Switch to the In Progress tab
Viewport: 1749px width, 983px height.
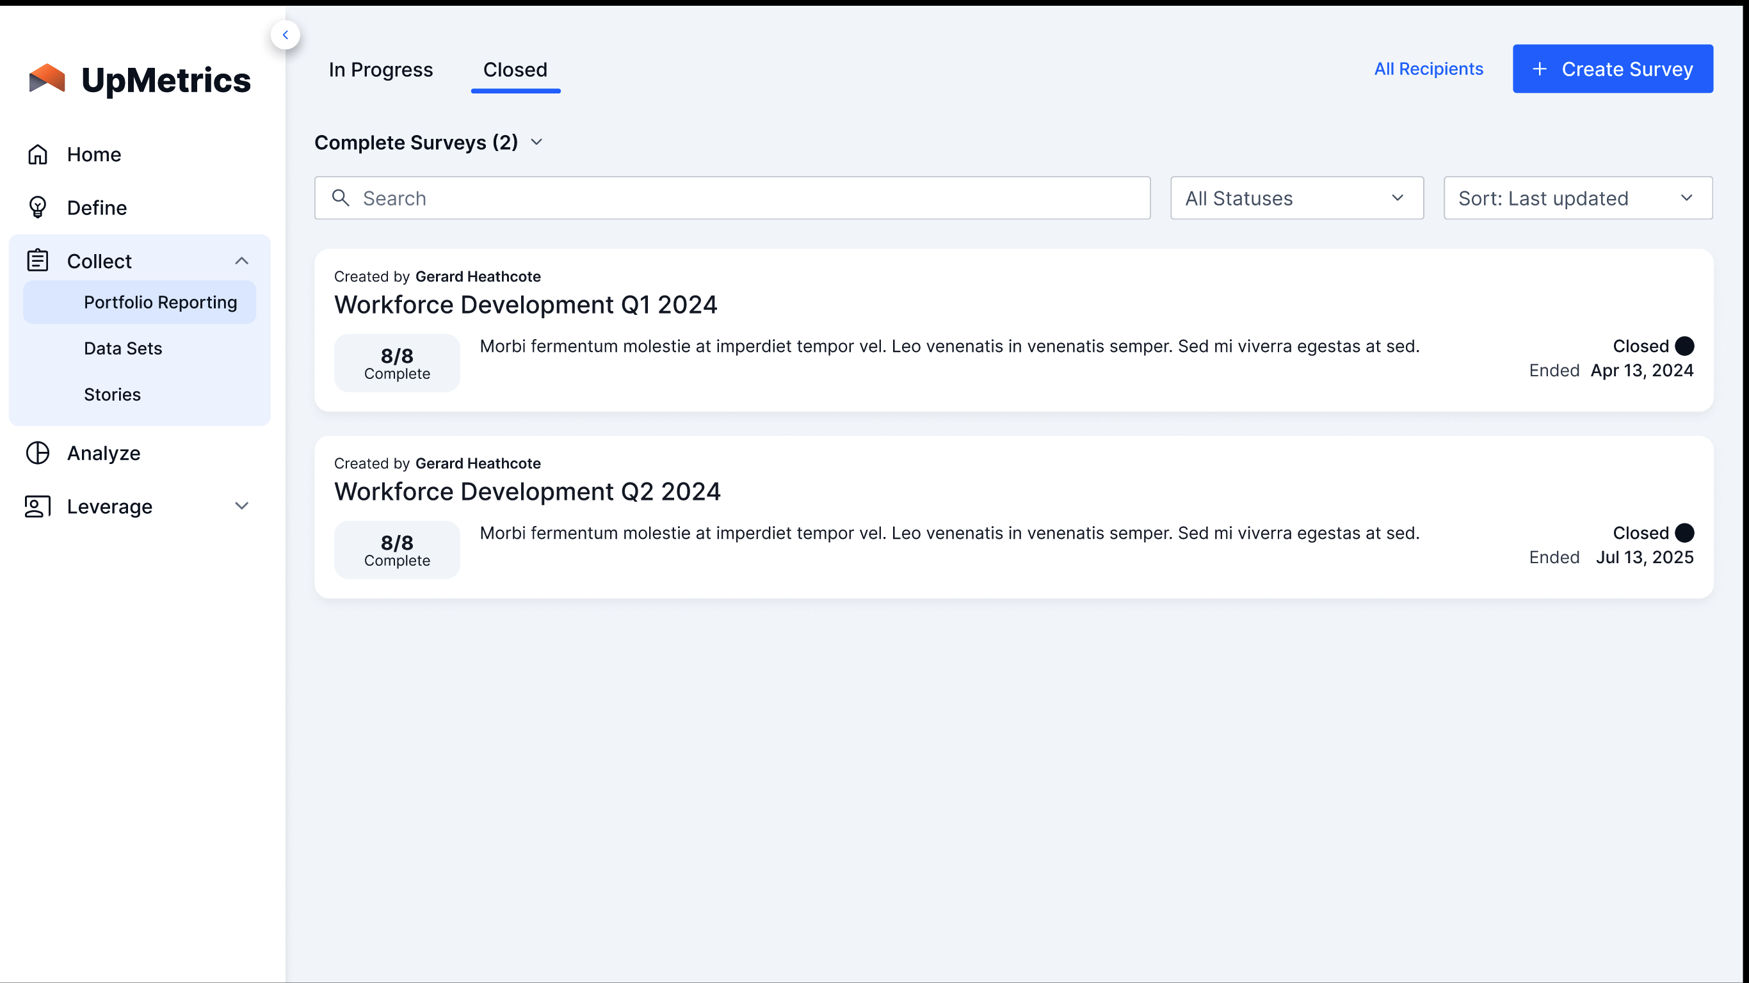tap(381, 70)
